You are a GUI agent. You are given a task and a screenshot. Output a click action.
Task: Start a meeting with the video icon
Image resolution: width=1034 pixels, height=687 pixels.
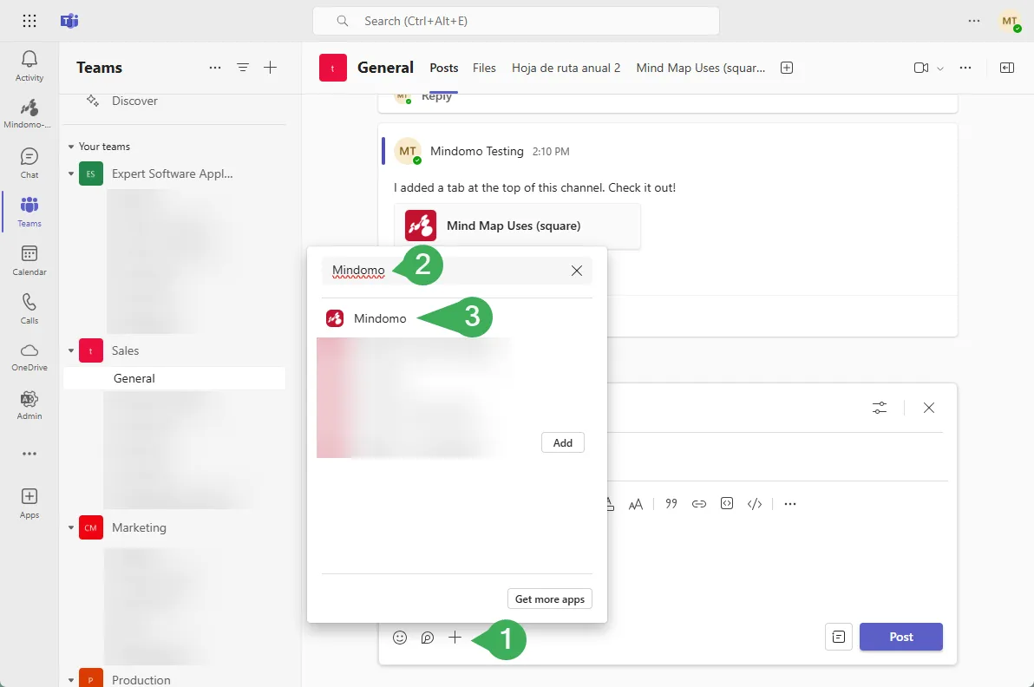click(x=920, y=68)
